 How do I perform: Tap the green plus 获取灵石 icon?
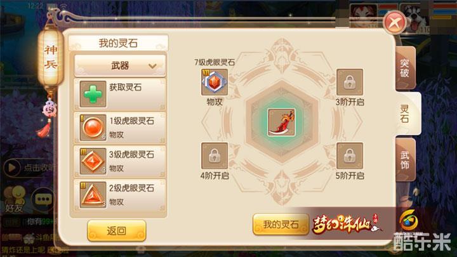click(x=93, y=94)
